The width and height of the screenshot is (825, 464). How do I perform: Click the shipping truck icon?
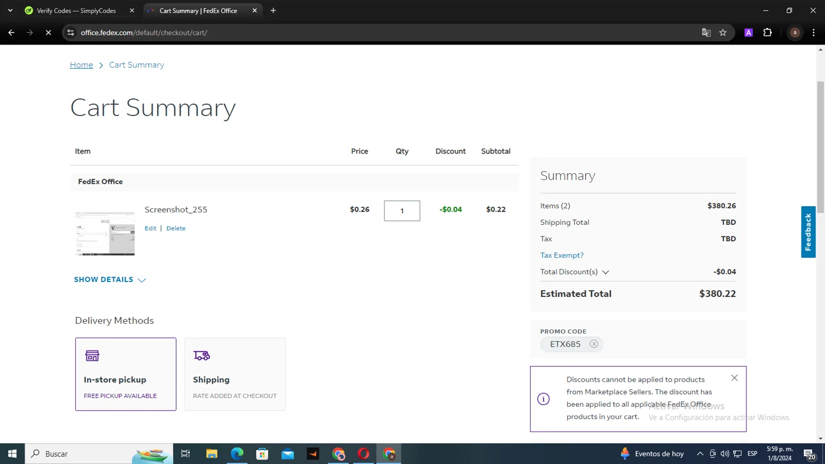click(202, 356)
